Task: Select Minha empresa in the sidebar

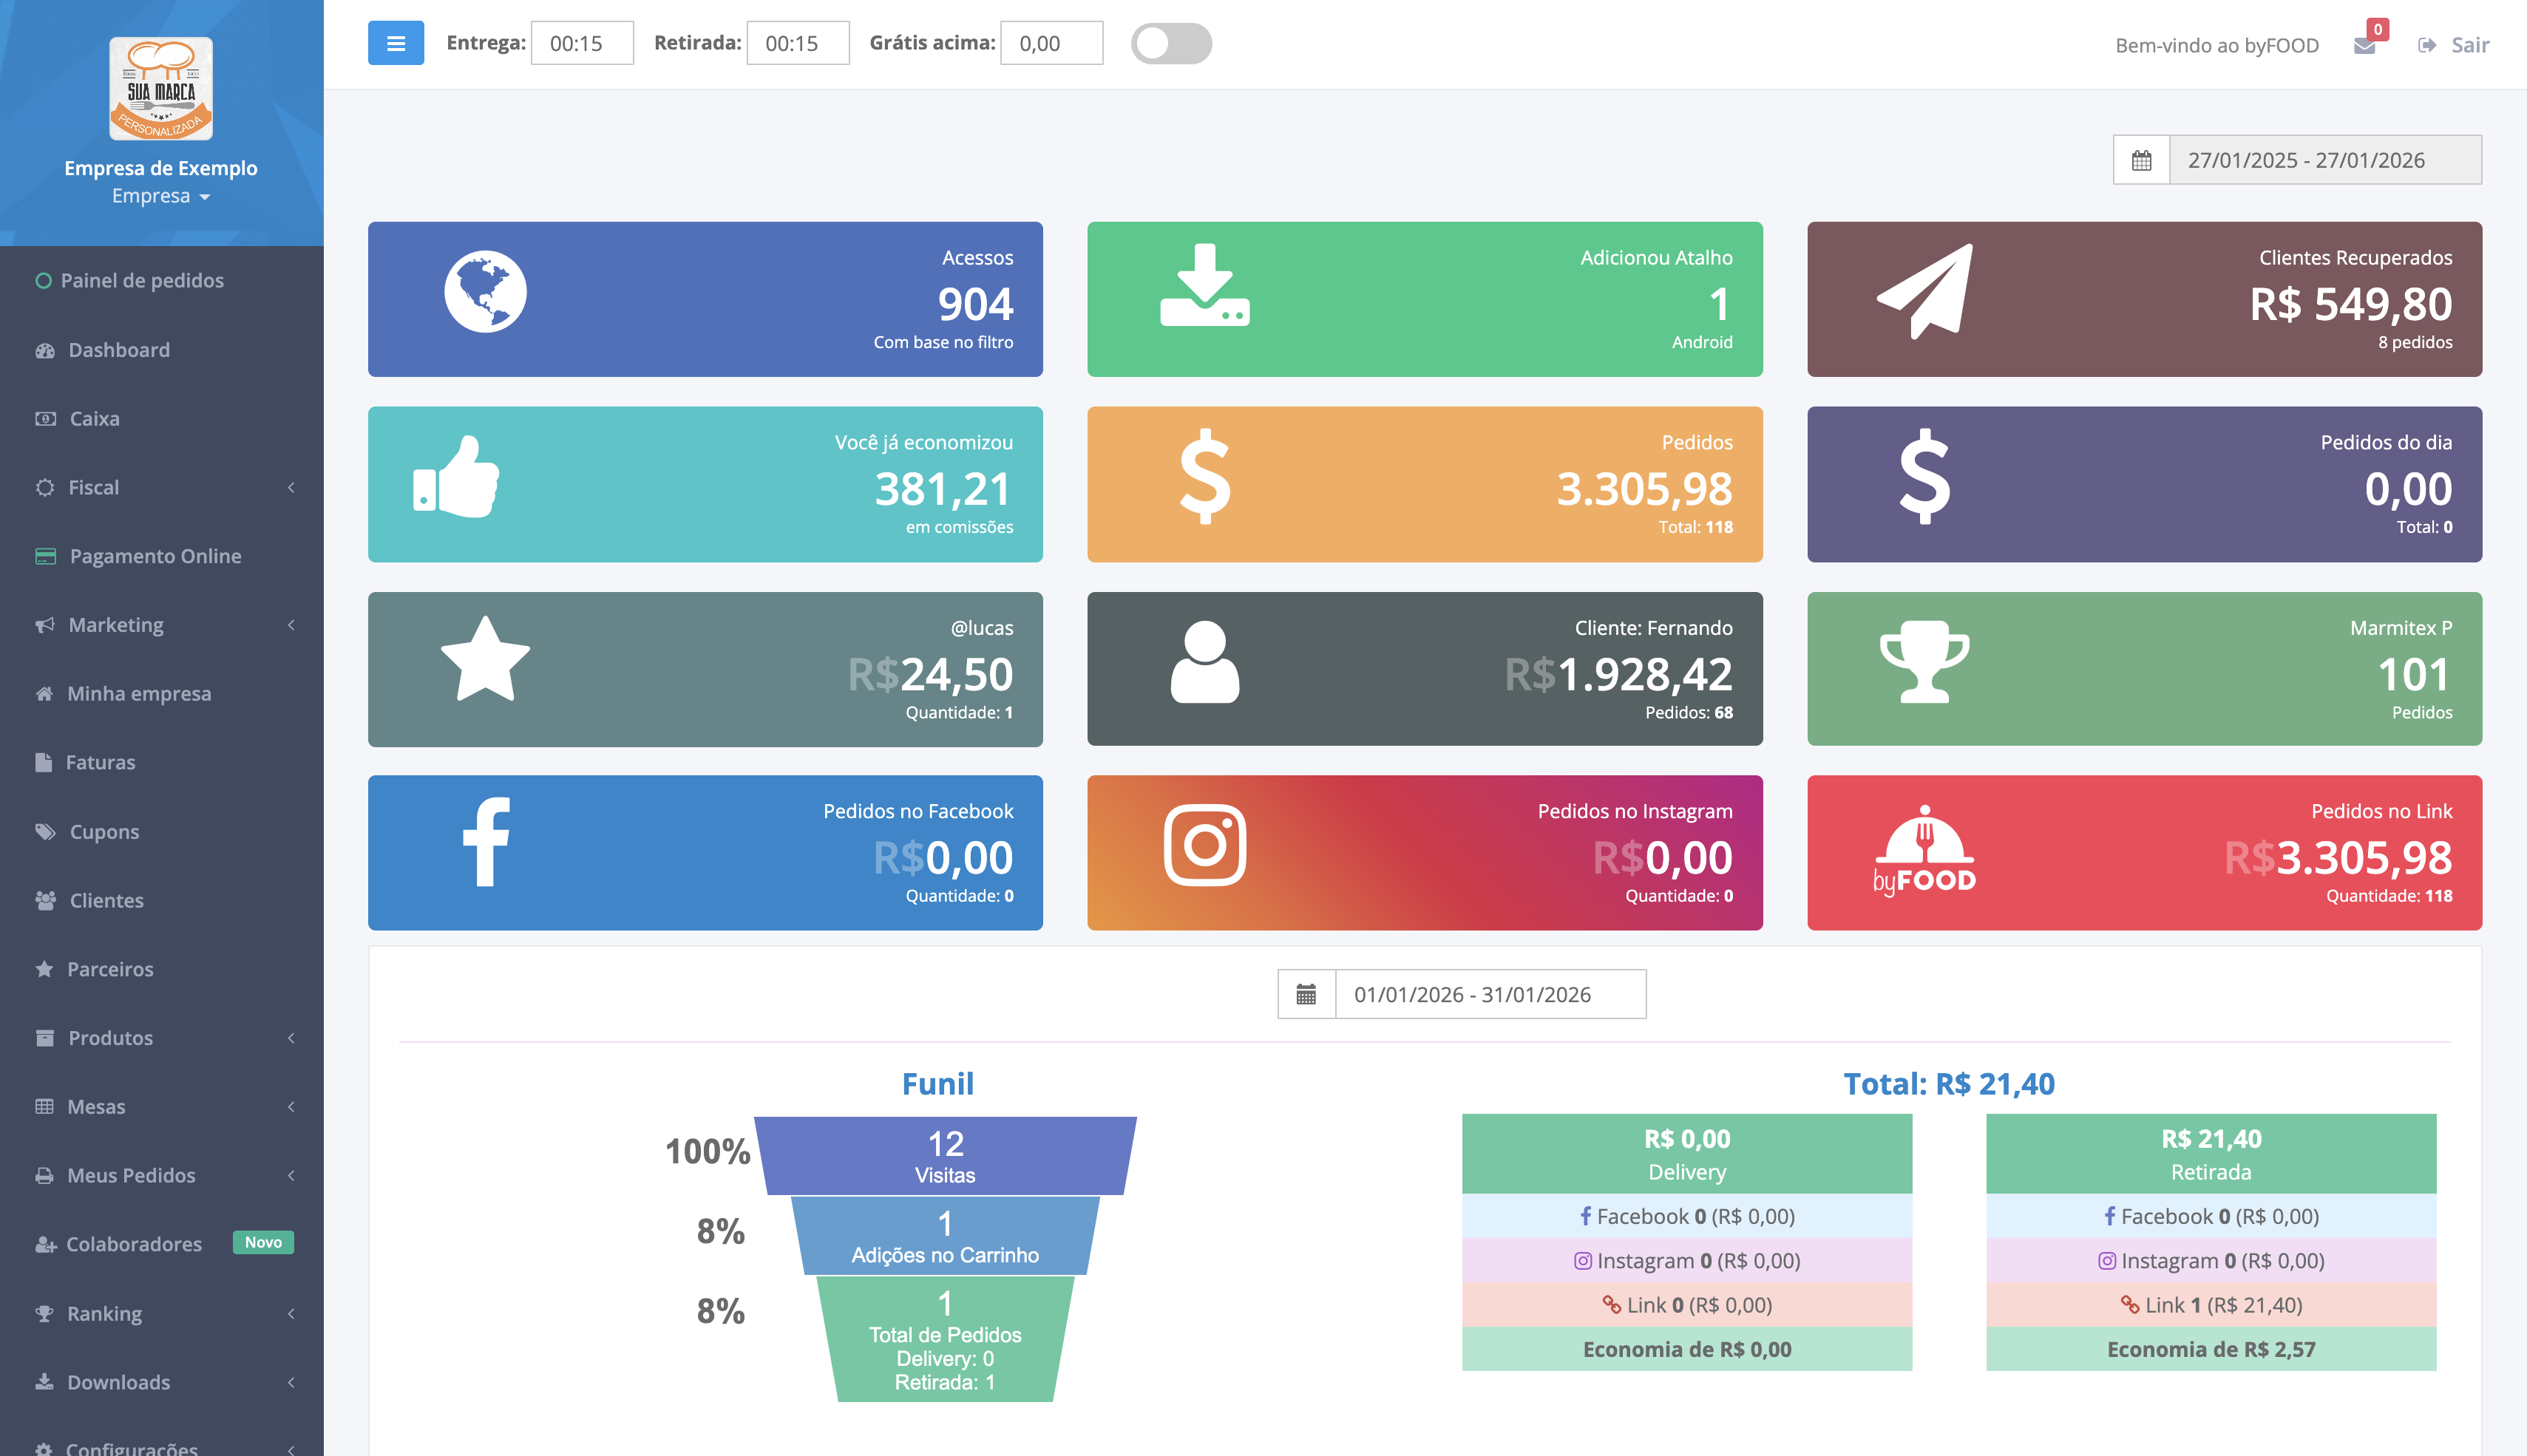Action: coord(138,693)
